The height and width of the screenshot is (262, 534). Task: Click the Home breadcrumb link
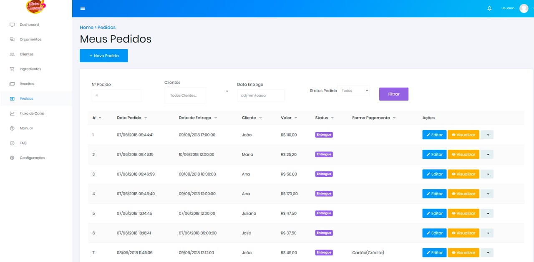tap(86, 28)
